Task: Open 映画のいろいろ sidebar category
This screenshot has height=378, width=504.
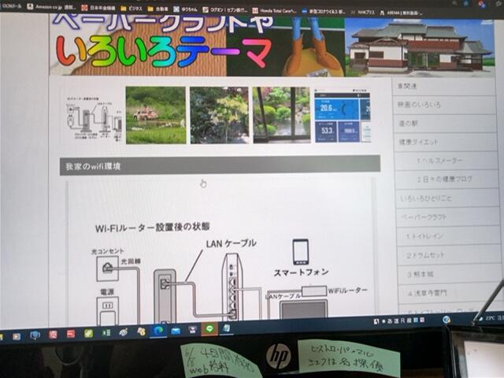Action: 421,104
